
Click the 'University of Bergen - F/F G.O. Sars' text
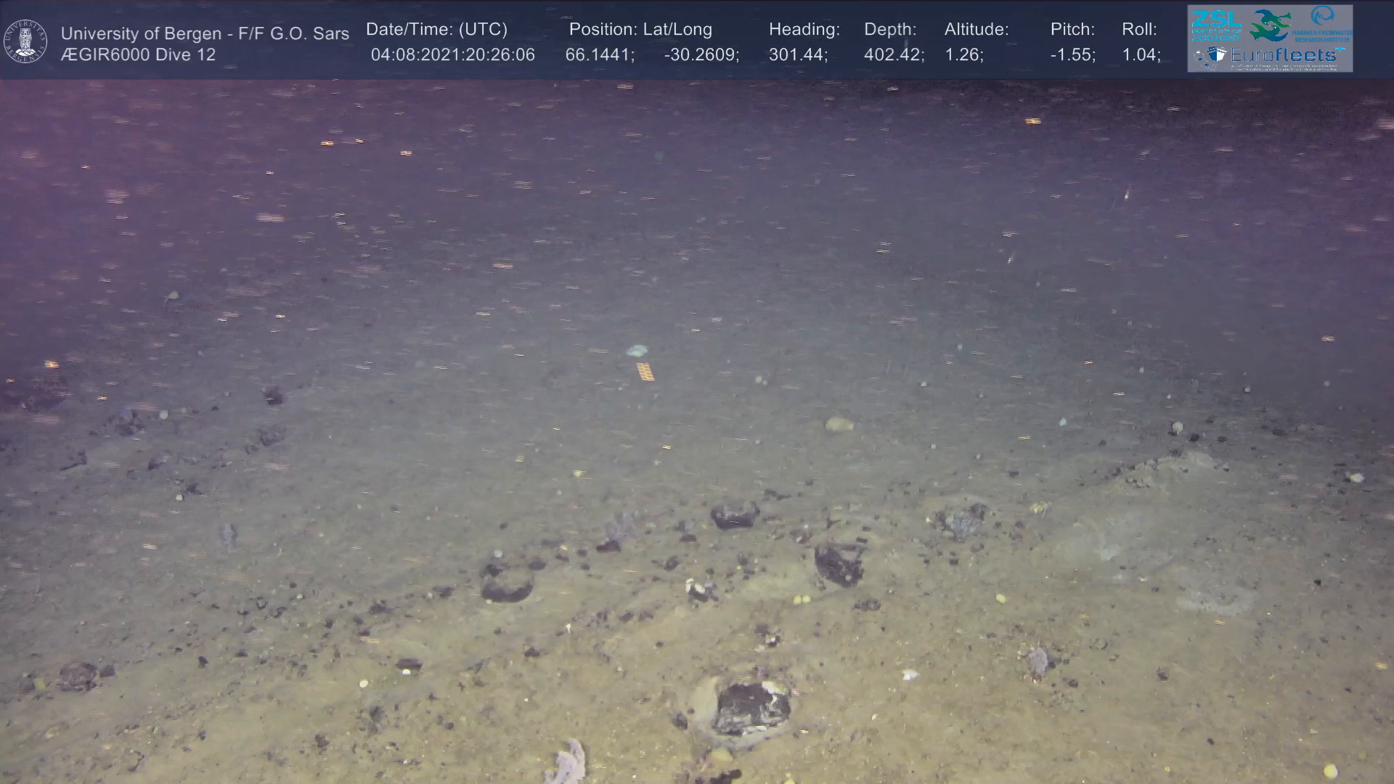click(x=205, y=33)
